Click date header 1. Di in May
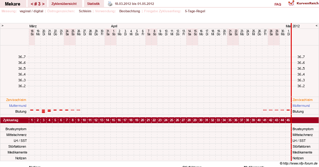319x167 pixels. 289,33
